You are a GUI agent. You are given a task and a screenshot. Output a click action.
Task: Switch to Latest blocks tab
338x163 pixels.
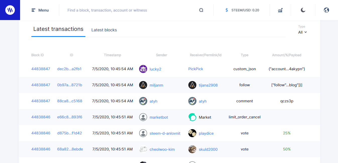[x=104, y=30]
